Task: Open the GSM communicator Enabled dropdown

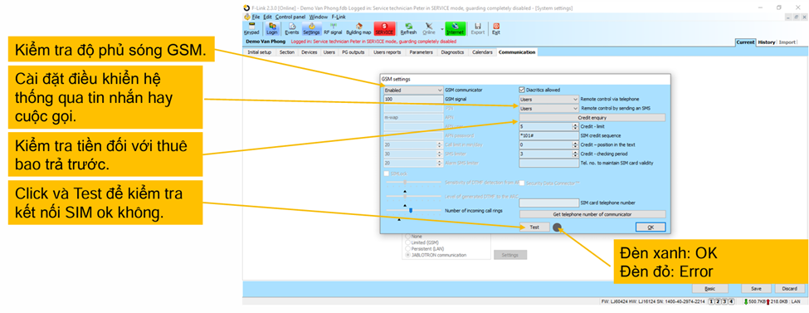Action: click(x=413, y=90)
